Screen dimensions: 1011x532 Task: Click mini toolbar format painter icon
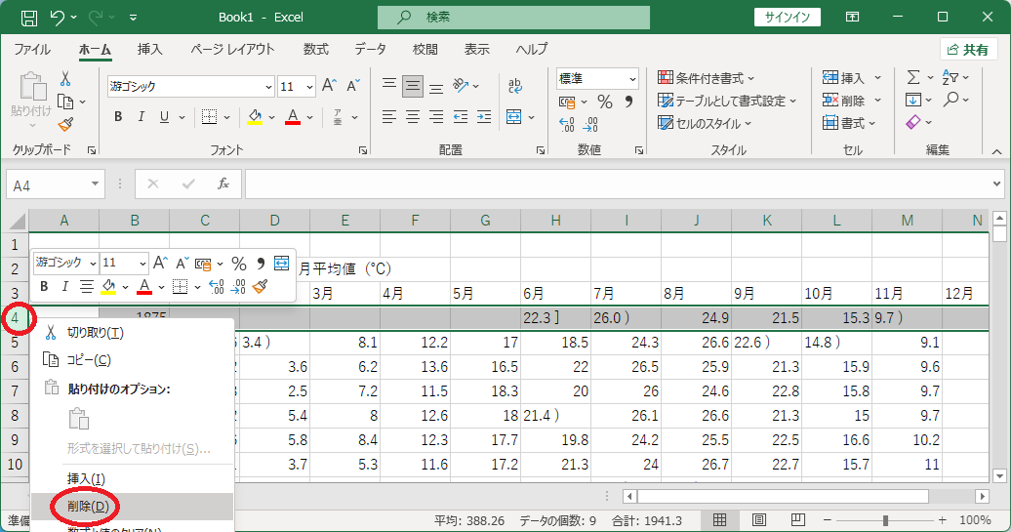tap(260, 286)
